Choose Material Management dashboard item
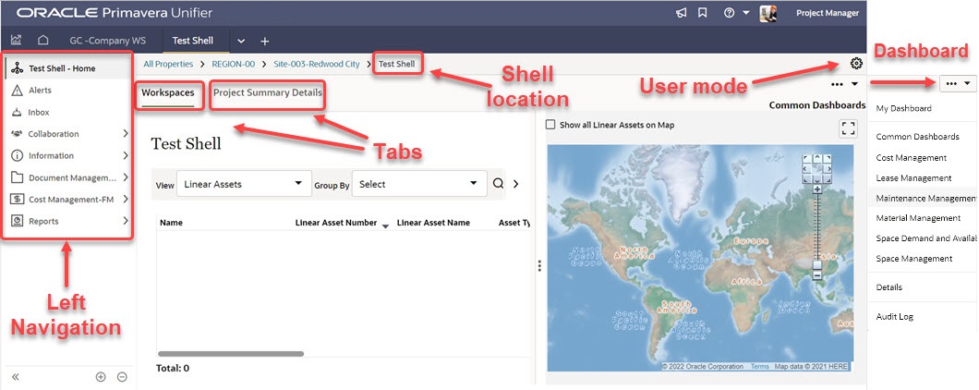The width and height of the screenshot is (979, 390). (x=918, y=218)
